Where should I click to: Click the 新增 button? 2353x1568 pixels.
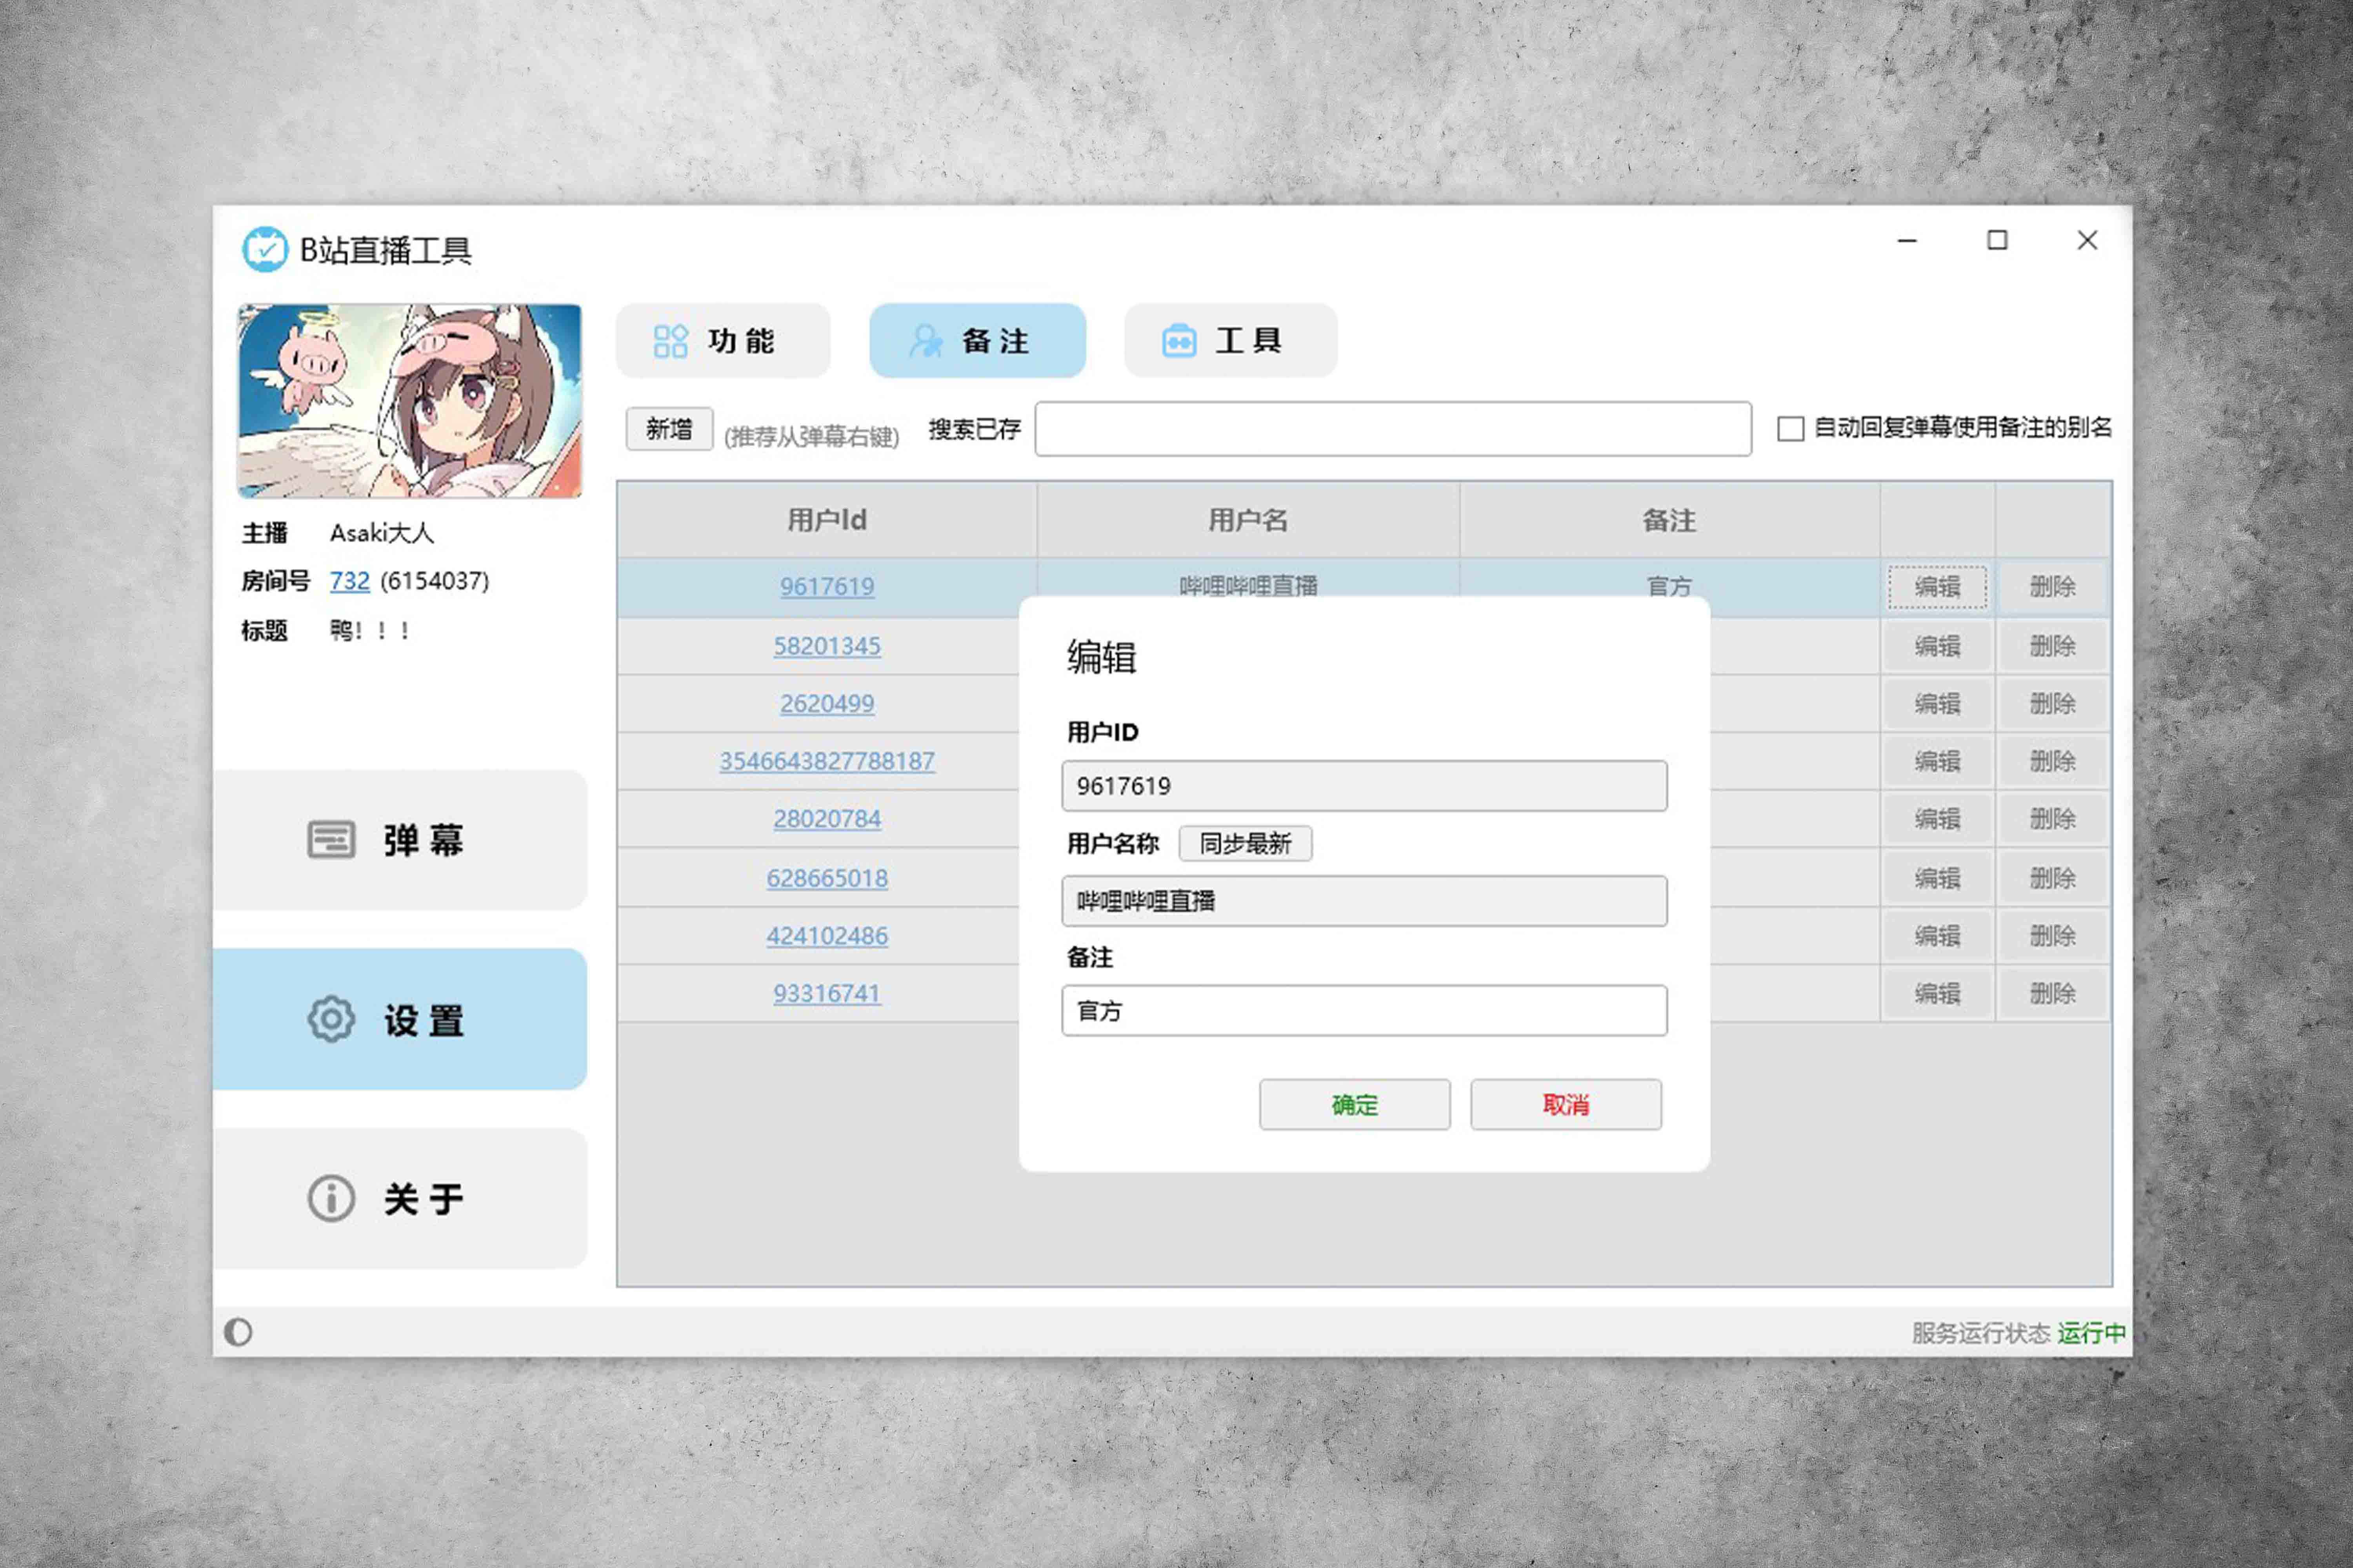[669, 429]
